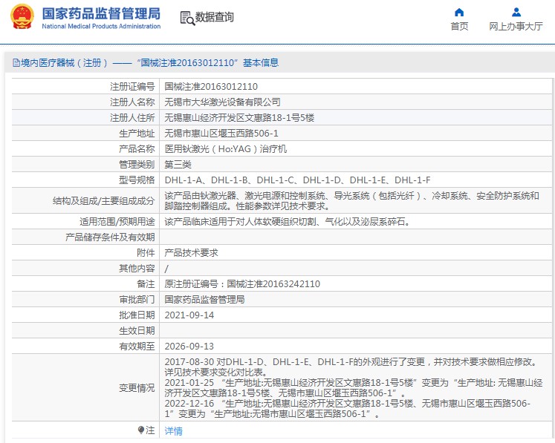The image size is (555, 443).
Task: Click the 型号规格 row label
Action: (137, 180)
